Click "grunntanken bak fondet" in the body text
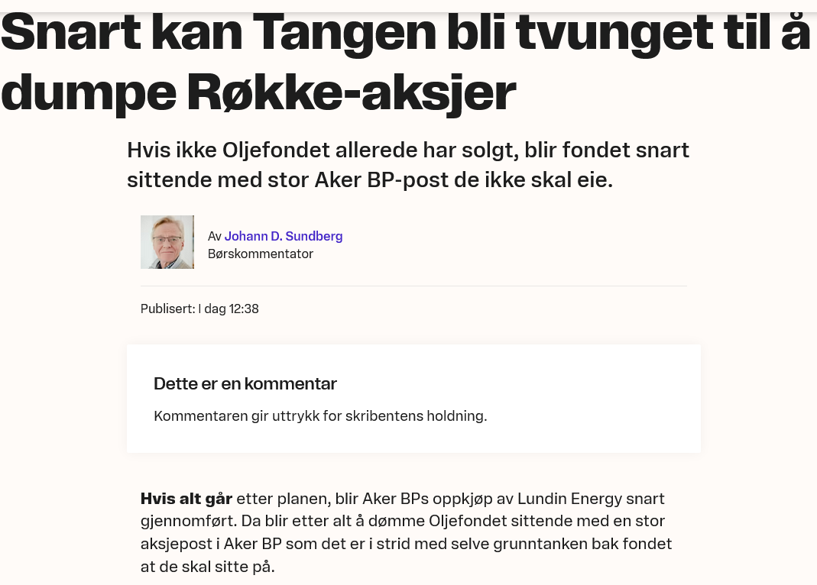 (x=582, y=544)
